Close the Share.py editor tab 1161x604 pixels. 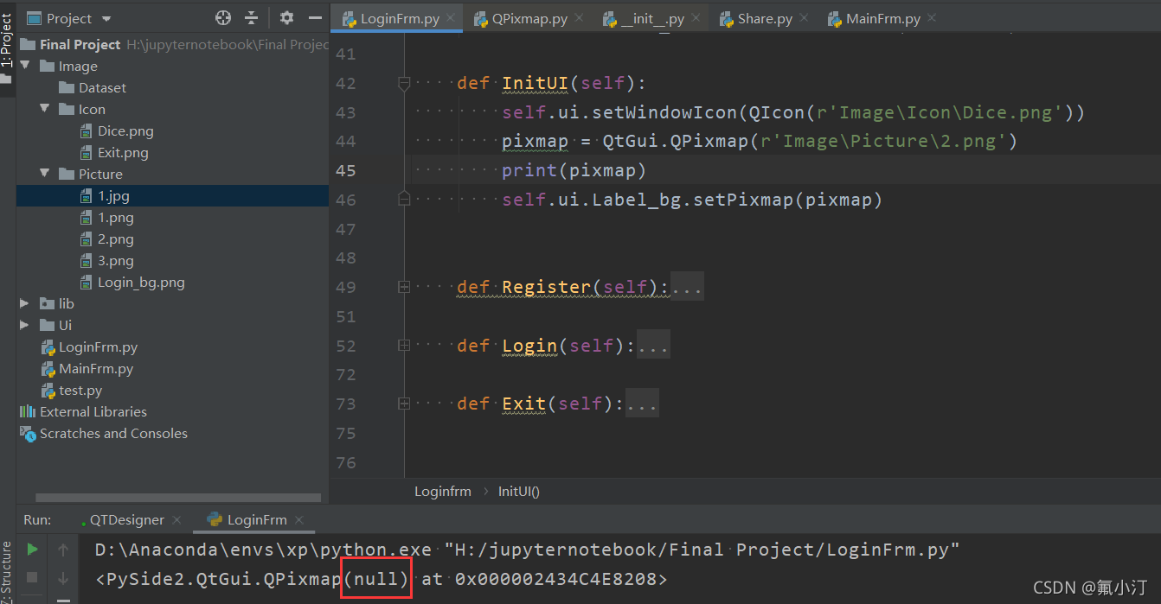pos(803,18)
